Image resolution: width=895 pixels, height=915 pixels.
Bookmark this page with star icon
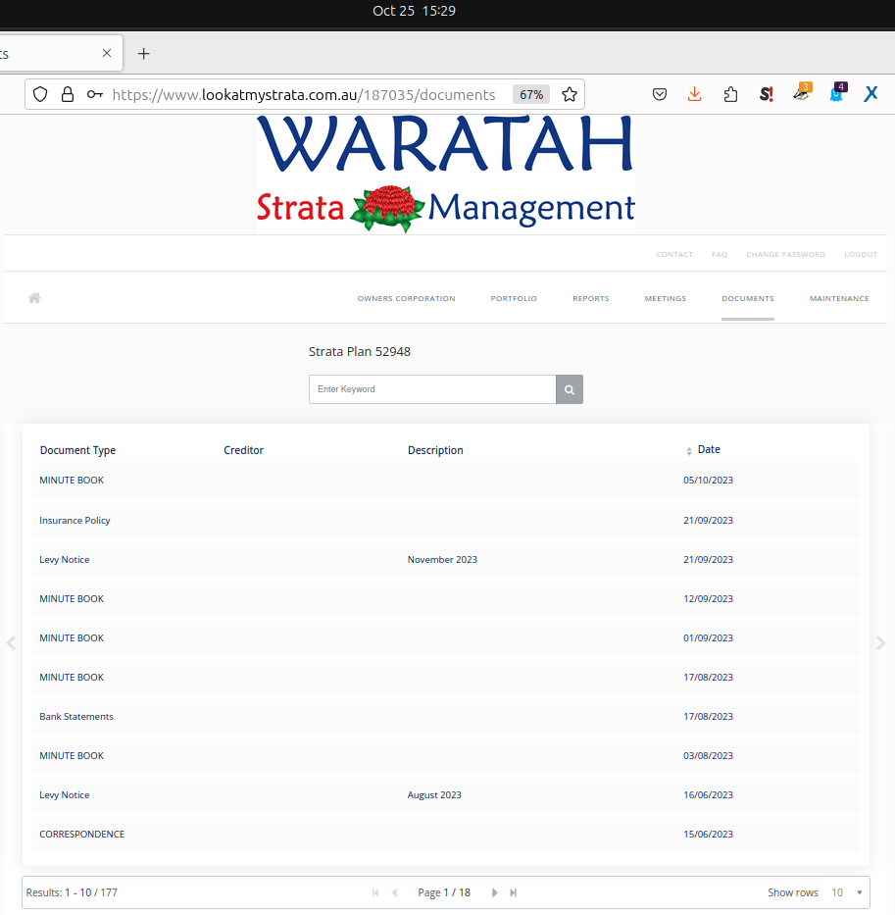570,94
